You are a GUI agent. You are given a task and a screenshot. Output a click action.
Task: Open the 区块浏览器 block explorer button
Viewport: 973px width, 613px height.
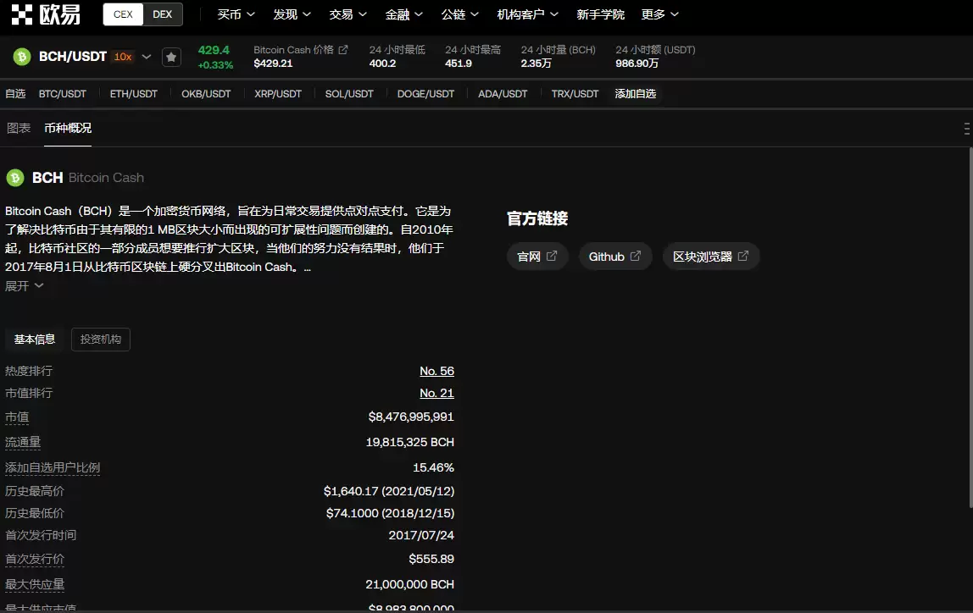pyautogui.click(x=711, y=256)
